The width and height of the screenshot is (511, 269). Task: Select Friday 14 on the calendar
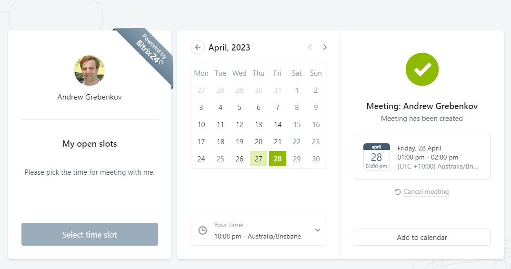click(x=278, y=125)
